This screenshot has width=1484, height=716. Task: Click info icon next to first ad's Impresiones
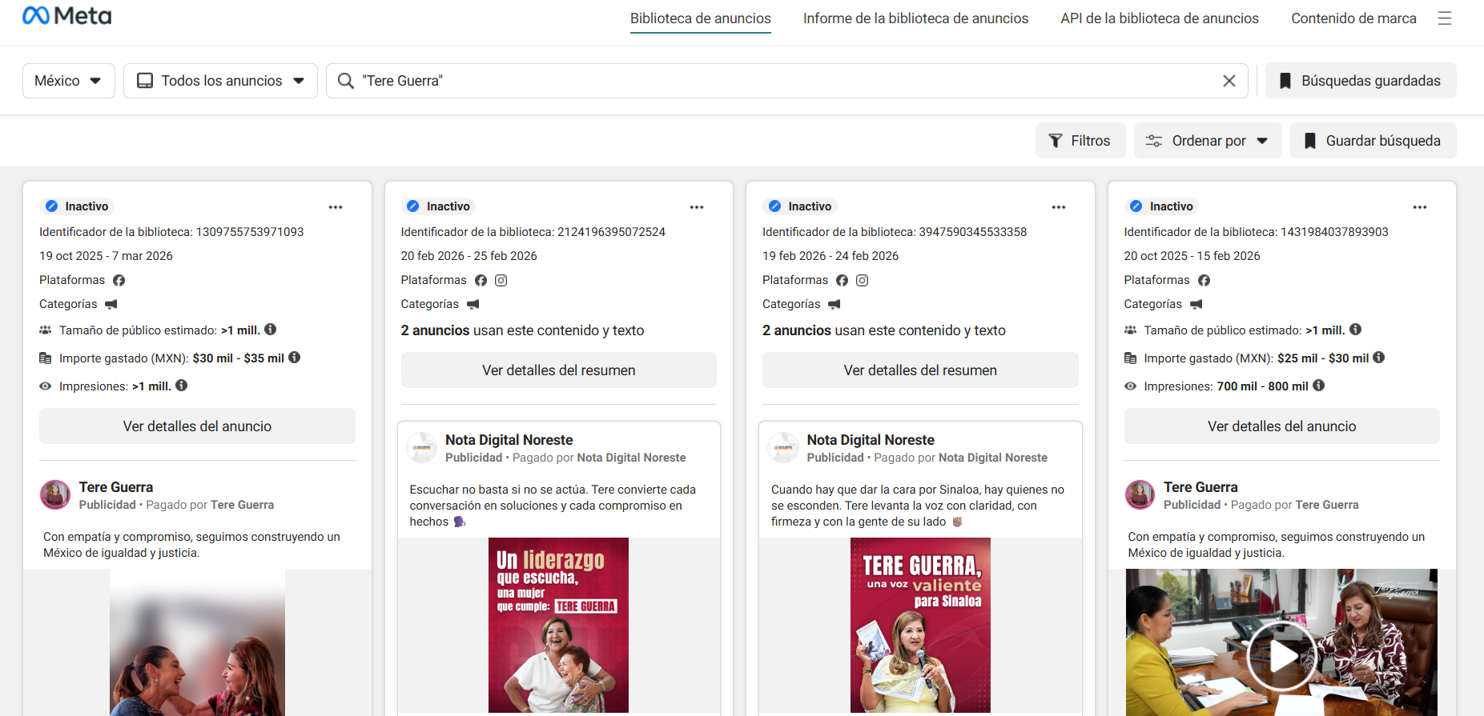pos(182,386)
